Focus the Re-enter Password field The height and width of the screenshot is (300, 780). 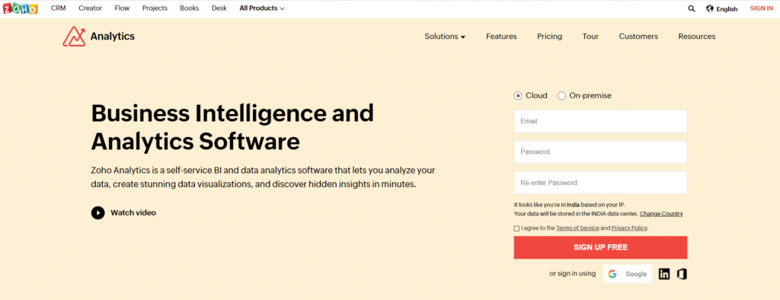click(600, 183)
